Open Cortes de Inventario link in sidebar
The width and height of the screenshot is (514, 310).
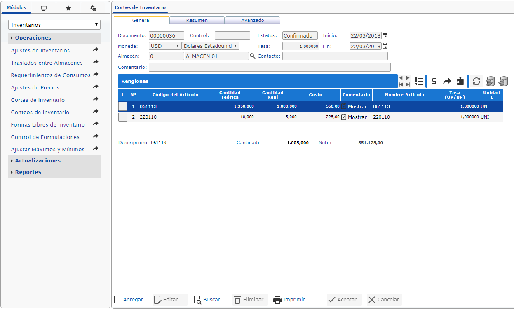[x=38, y=100]
